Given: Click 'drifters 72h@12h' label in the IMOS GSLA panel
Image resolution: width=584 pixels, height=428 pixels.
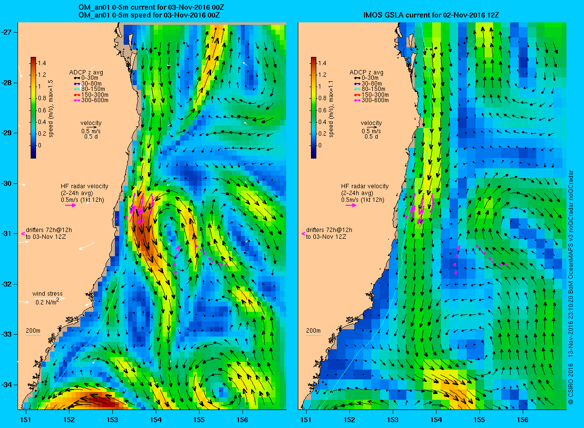Looking at the screenshot, I should [329, 230].
